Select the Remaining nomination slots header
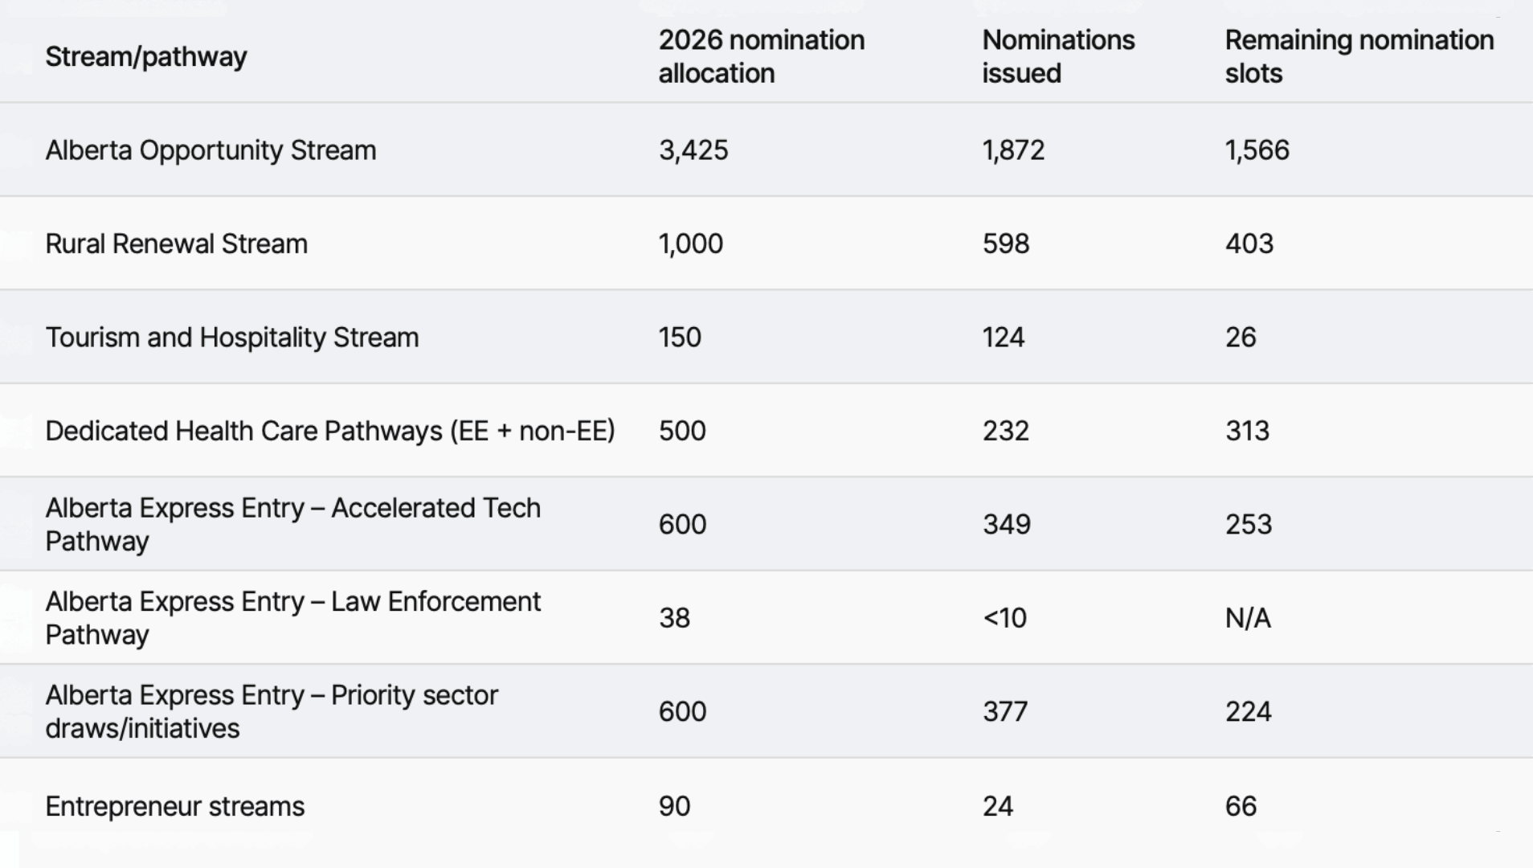The image size is (1533, 868). tap(1359, 56)
